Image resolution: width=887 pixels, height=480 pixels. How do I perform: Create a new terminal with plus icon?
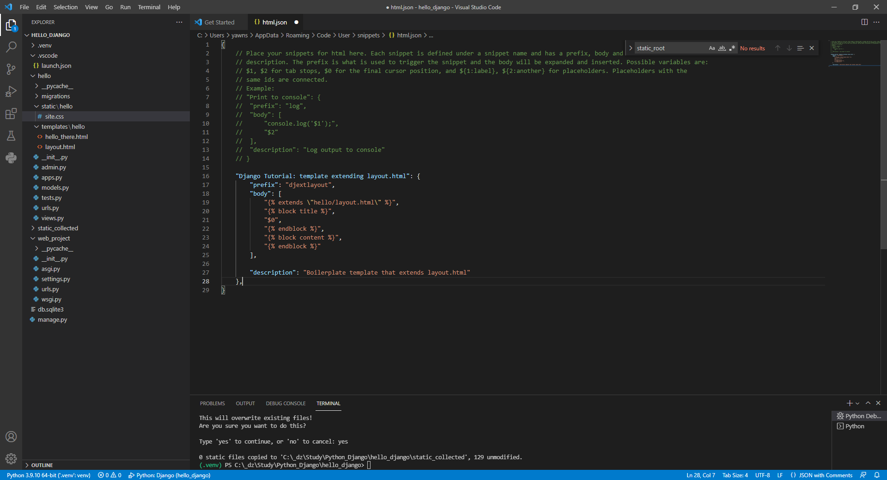point(849,403)
